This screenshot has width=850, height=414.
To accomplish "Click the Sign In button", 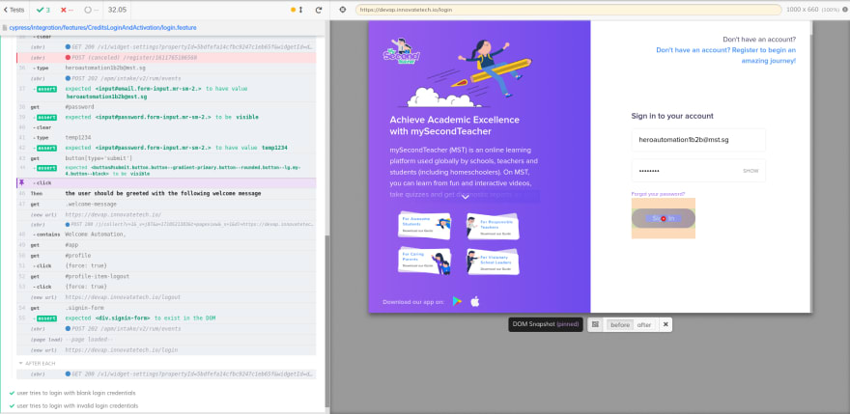I will [x=663, y=218].
